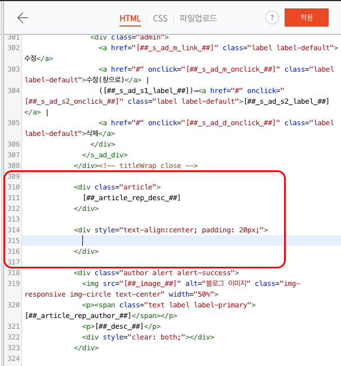
Task: Click line number 310 in gutter
Action: (14, 187)
